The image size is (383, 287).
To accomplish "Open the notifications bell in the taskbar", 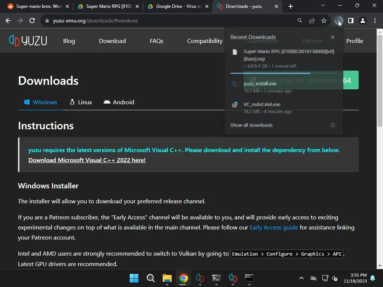I will 373,278.
